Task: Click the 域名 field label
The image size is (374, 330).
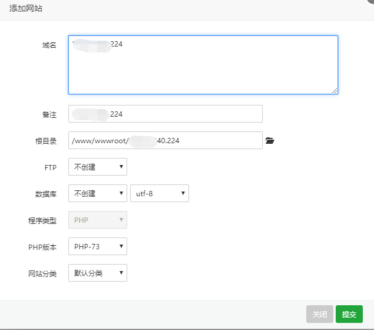Action: [x=49, y=45]
